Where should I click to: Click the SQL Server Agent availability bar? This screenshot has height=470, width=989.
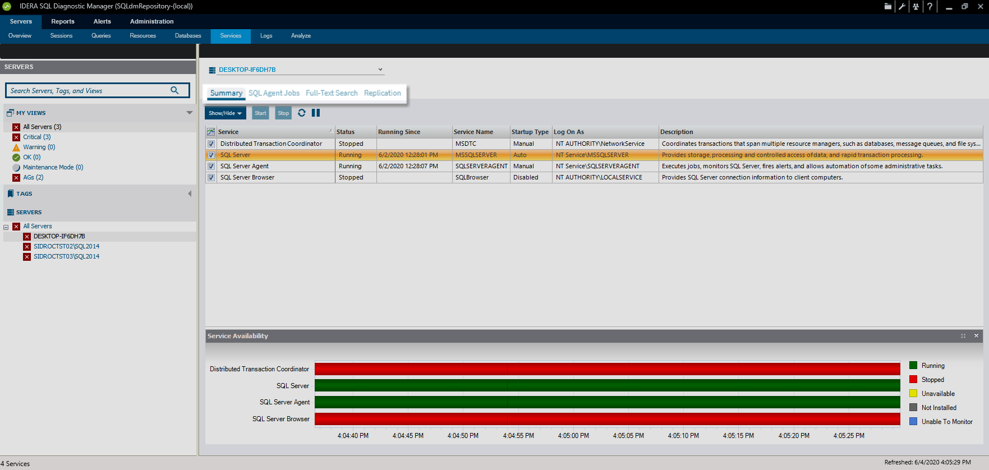608,402
